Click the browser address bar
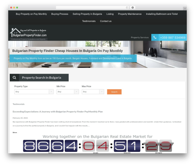The height and width of the screenshot is (165, 195). click(x=92, y=7)
